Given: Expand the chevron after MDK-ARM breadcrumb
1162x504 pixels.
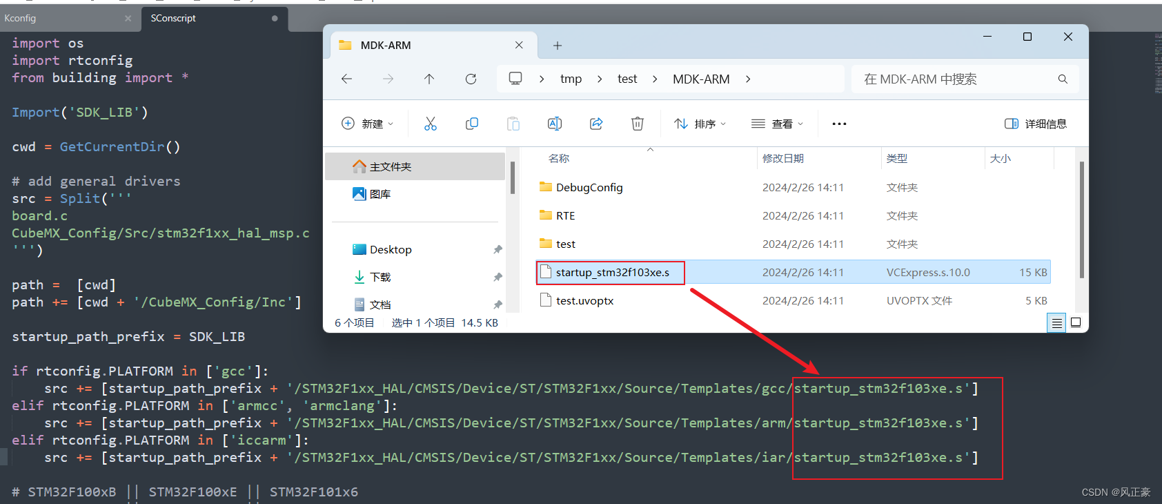Looking at the screenshot, I should (748, 79).
